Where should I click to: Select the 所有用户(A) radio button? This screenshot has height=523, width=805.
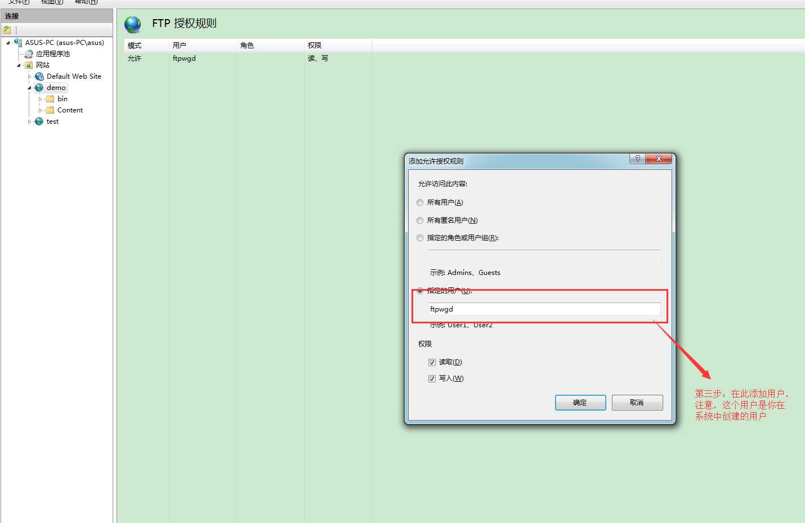point(420,202)
